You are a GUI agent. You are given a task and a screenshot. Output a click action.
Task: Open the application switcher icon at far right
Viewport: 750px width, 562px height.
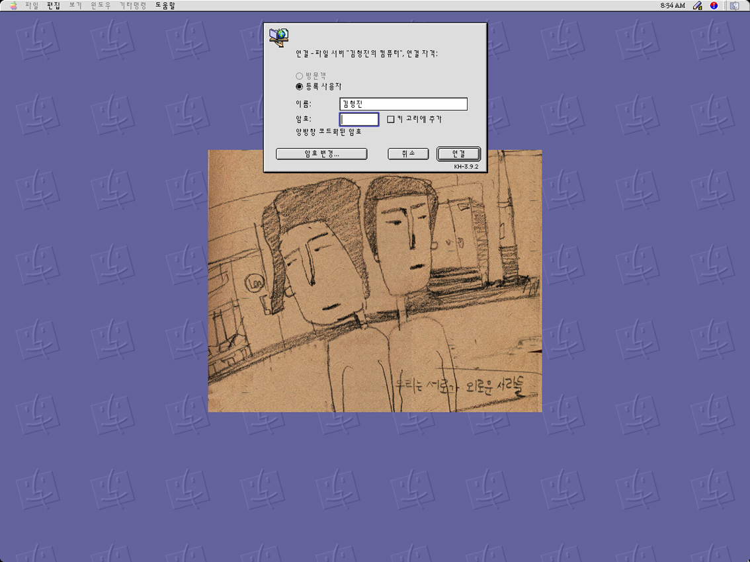point(734,6)
